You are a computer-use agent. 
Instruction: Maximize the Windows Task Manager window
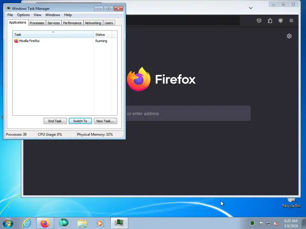click(x=108, y=9)
